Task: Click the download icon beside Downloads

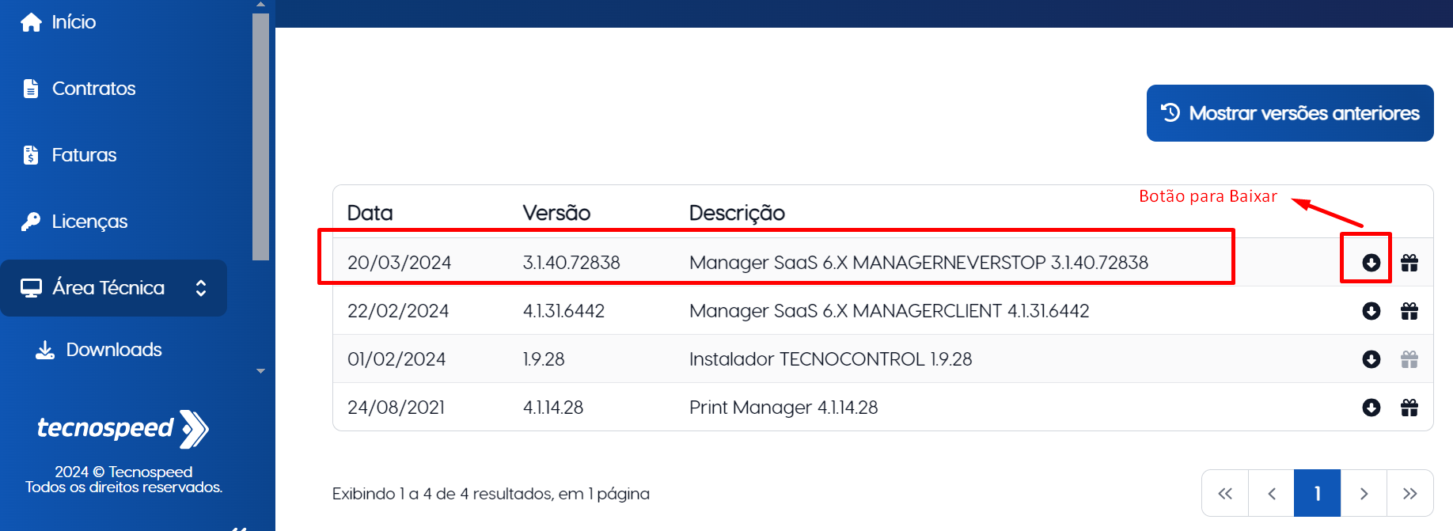Action: (45, 350)
